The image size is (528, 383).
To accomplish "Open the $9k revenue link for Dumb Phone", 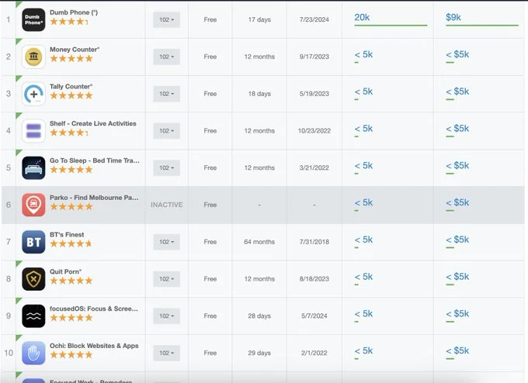I will click(453, 17).
